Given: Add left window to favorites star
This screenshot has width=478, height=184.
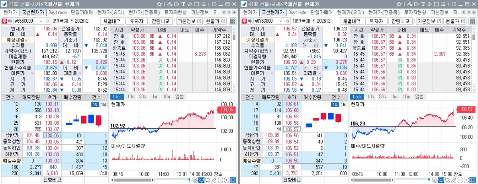Looking at the screenshot, I should (159, 4).
